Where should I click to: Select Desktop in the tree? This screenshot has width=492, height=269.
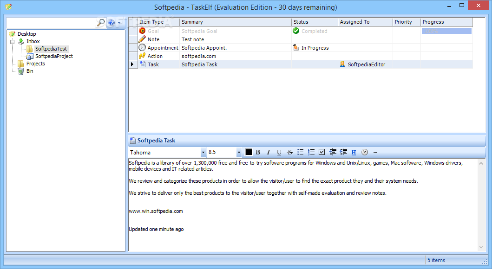(26, 34)
